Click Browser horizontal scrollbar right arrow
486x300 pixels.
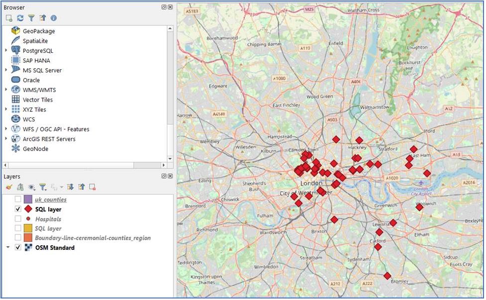(164, 165)
